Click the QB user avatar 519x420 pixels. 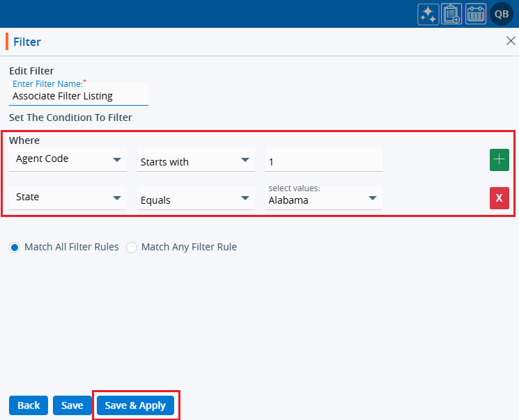(x=501, y=14)
